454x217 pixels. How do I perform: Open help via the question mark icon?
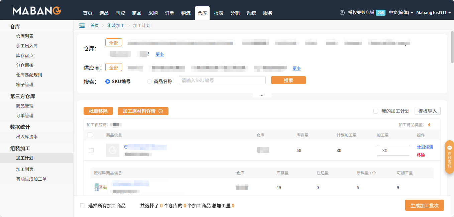(x=342, y=12)
